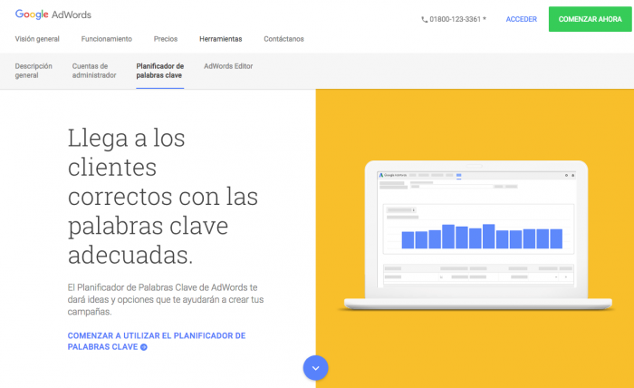Click the blue scroll-down chevron button
The image size is (634, 388).
pyautogui.click(x=315, y=368)
